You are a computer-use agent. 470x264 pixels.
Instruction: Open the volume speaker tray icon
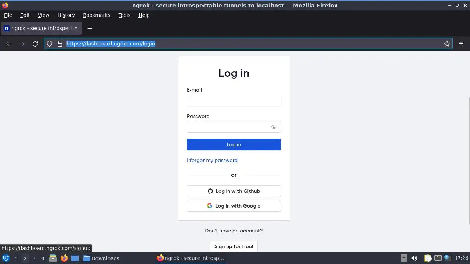tap(414, 258)
